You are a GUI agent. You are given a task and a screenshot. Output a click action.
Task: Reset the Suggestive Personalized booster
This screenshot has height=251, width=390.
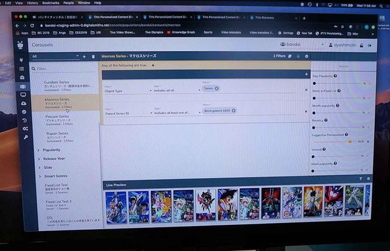point(368,142)
